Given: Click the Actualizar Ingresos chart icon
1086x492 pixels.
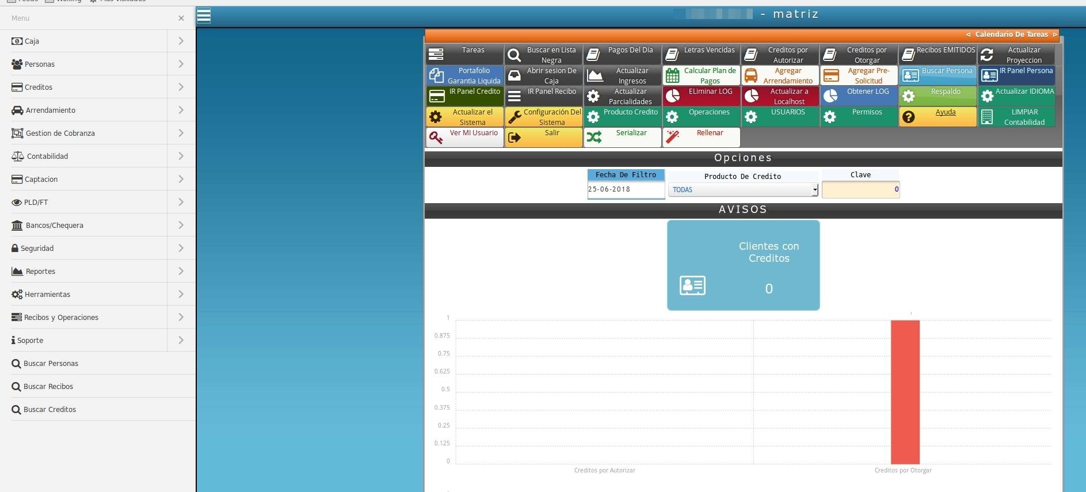Looking at the screenshot, I should (595, 75).
